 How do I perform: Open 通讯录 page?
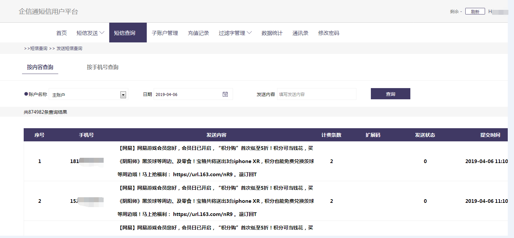click(x=300, y=33)
